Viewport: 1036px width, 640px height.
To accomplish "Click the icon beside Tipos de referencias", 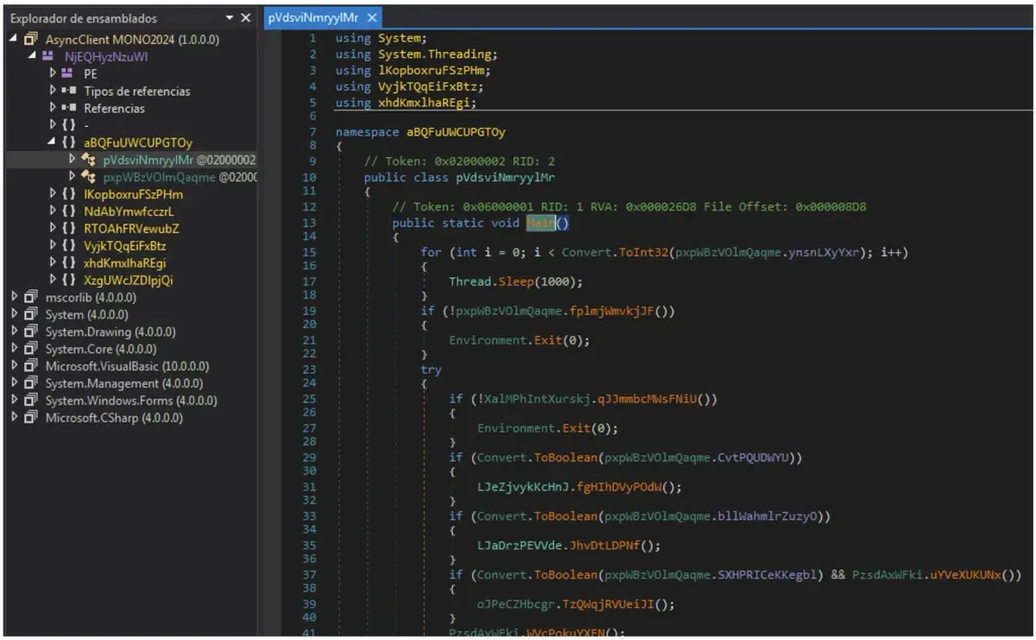I will coord(69,92).
